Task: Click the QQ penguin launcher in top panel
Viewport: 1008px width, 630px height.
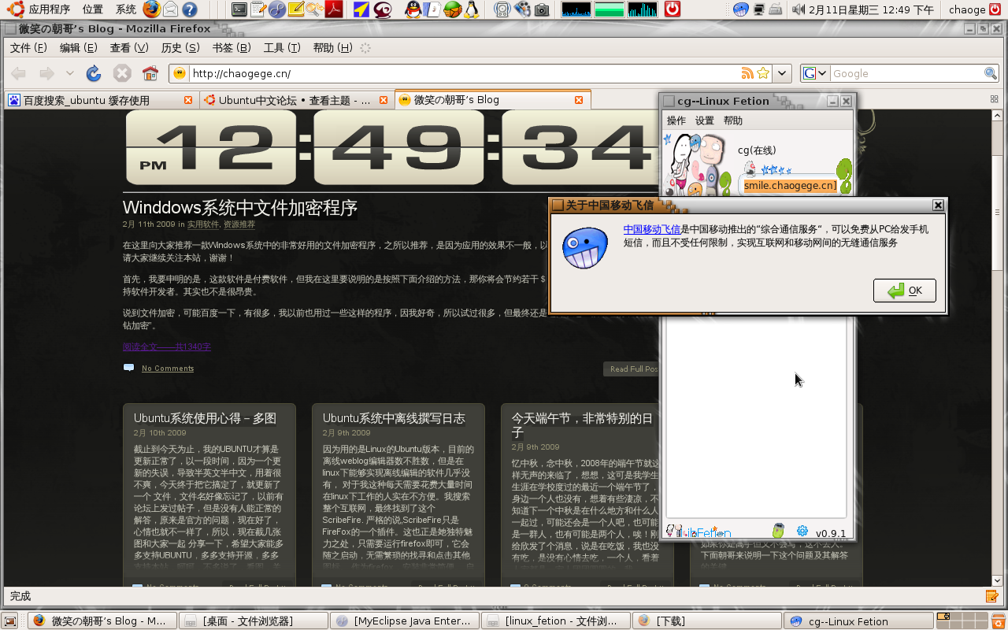Action: tap(413, 9)
